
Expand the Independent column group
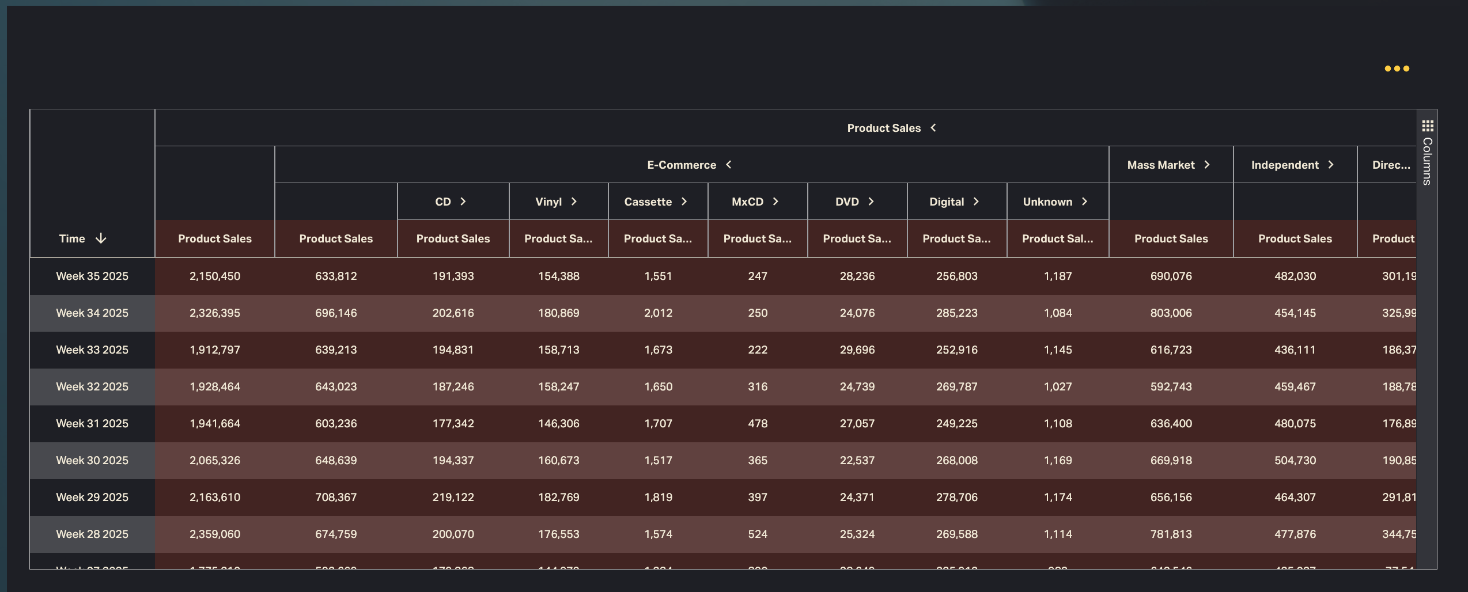click(x=1331, y=165)
